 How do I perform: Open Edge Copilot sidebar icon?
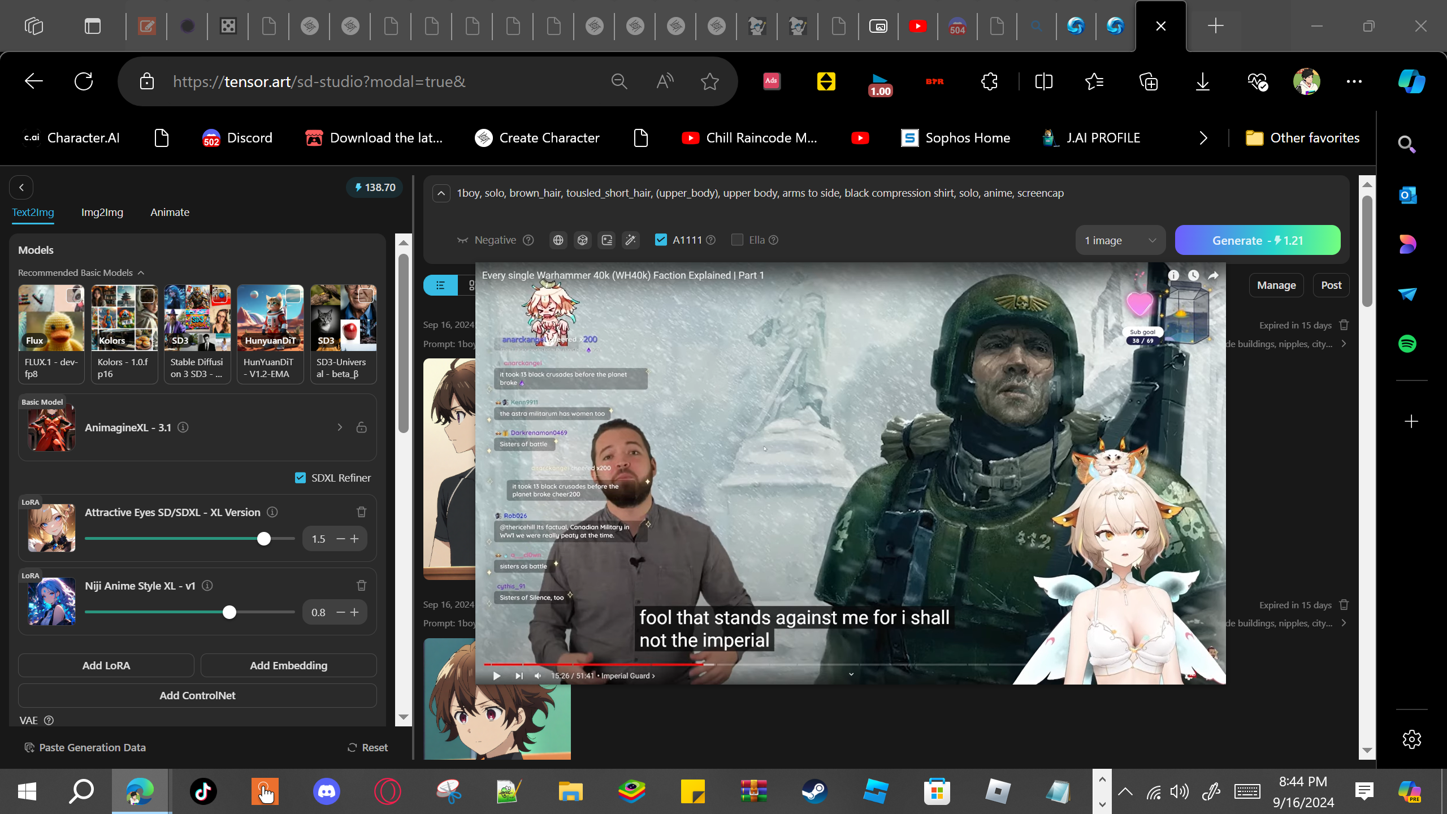tap(1411, 81)
